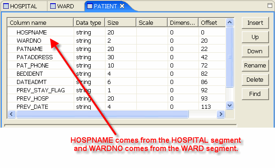The image size is (275, 168).
Task: Select the PATNAME row
Action: click(117, 49)
